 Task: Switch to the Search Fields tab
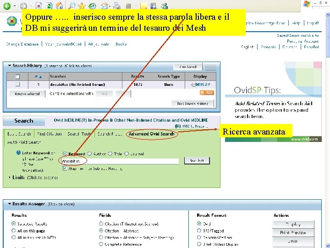(x=110, y=134)
